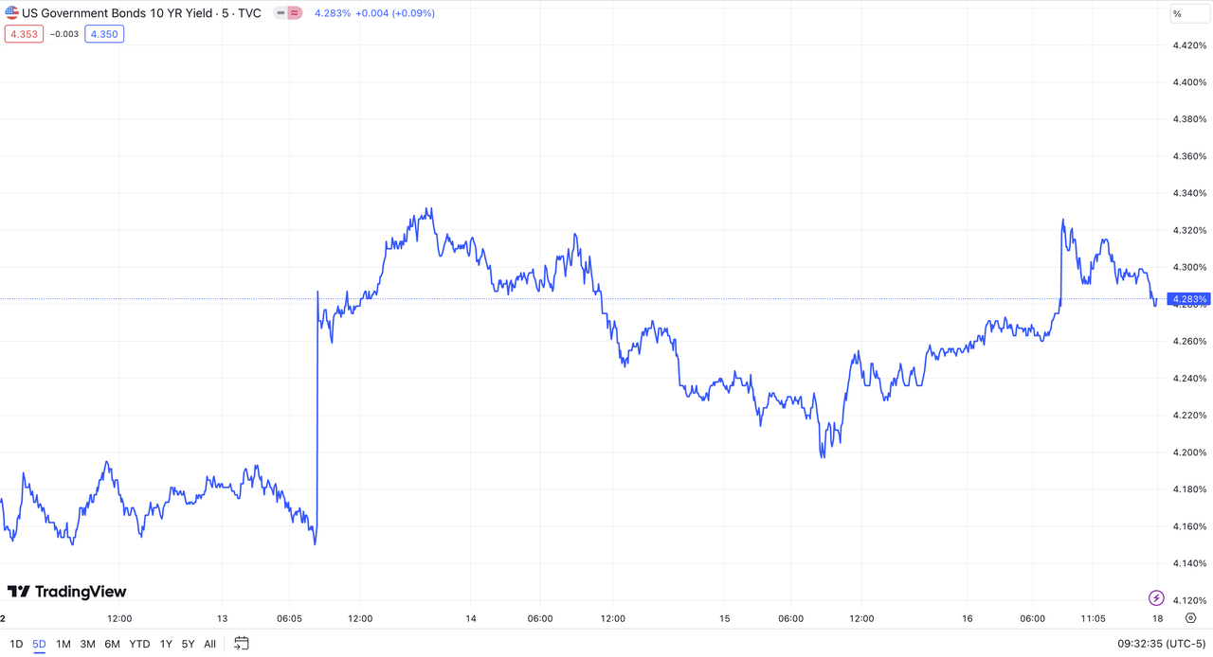This screenshot has width=1213, height=657.
Task: Click the 14 date marker on time axis
Action: pyautogui.click(x=471, y=618)
